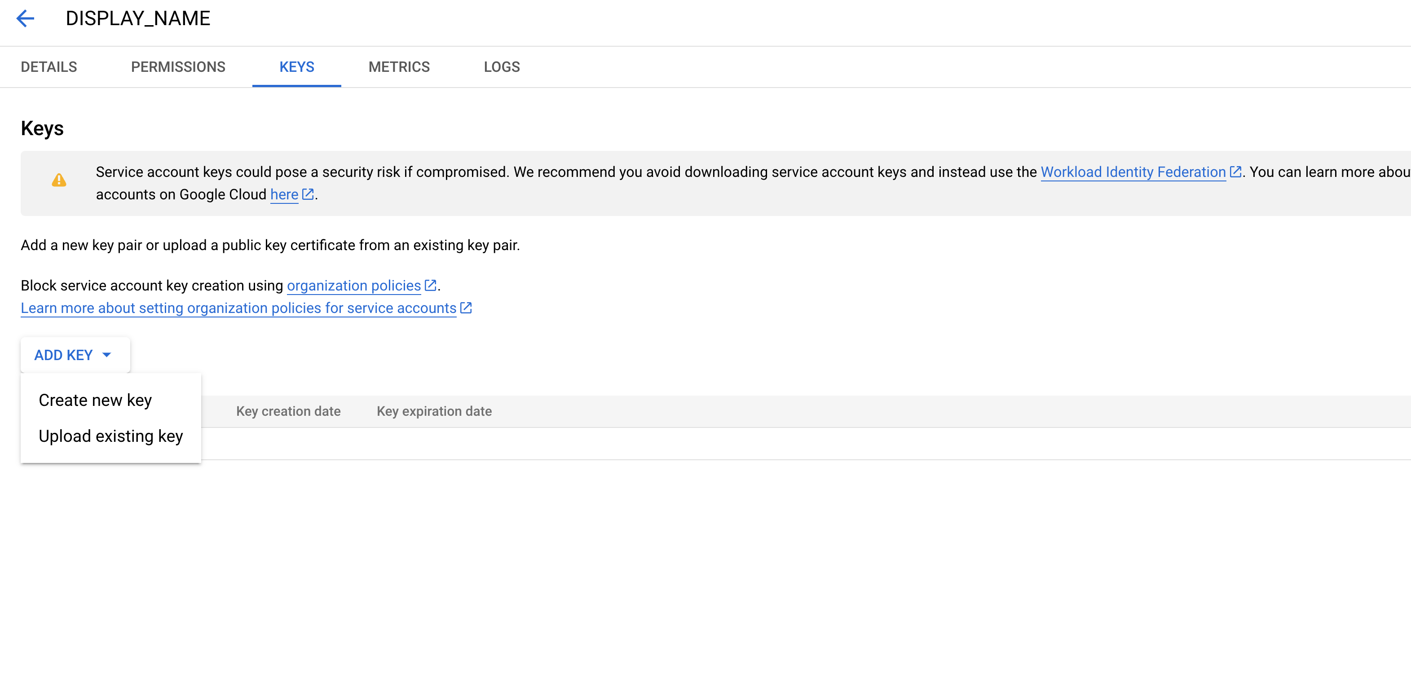Click the warning triangle icon
This screenshot has width=1411, height=678.
60,181
